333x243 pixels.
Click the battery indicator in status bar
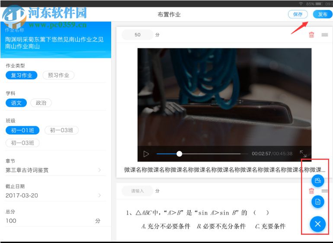click(319, 4)
